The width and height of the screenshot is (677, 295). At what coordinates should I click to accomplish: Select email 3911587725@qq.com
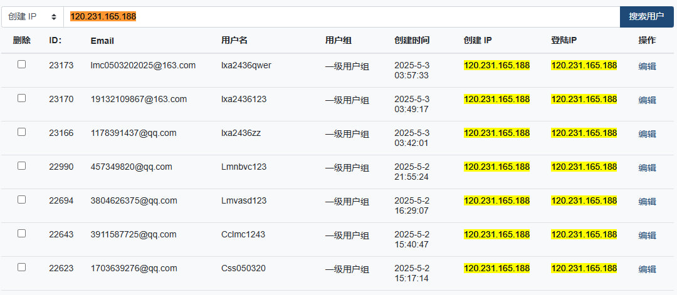[134, 234]
